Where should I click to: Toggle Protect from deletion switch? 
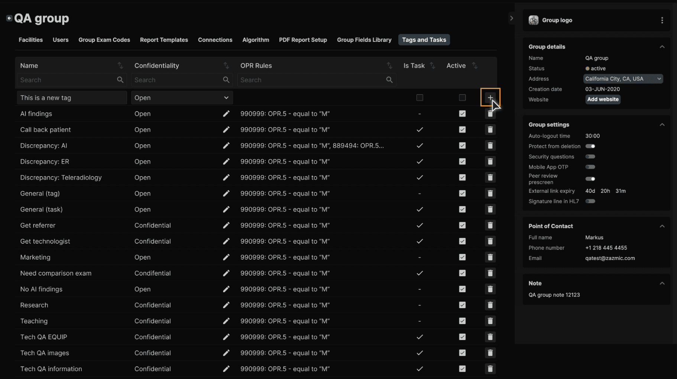(590, 146)
